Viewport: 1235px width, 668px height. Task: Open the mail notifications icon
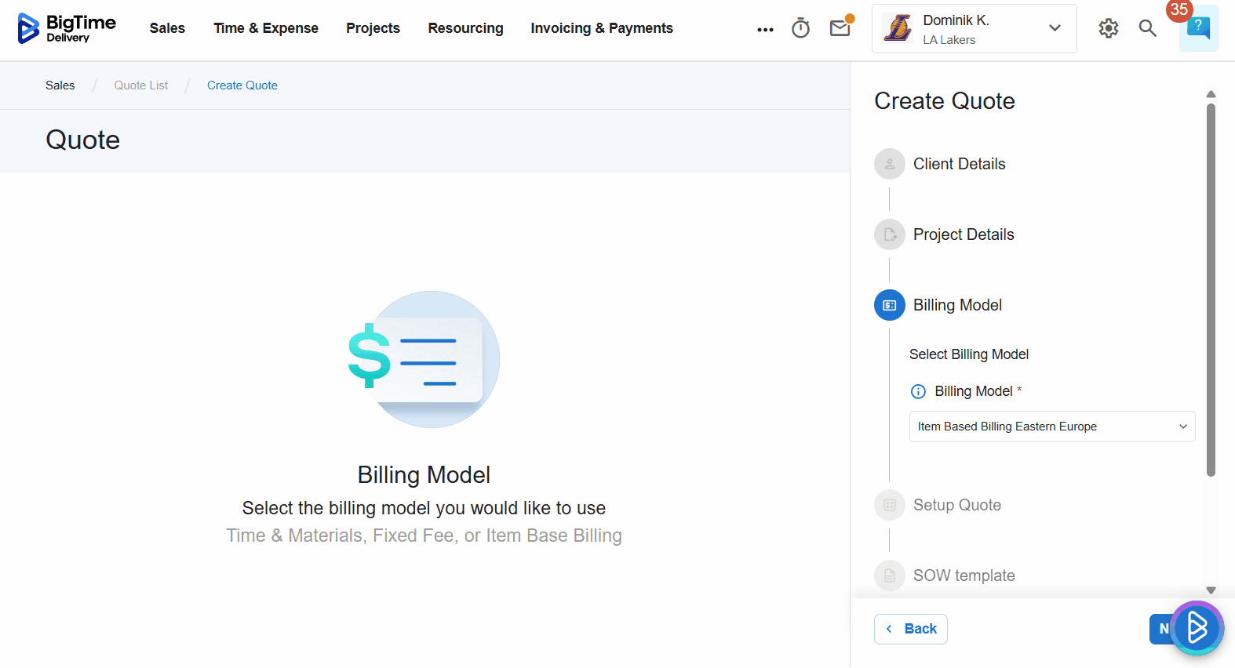(840, 28)
